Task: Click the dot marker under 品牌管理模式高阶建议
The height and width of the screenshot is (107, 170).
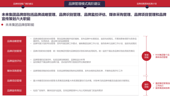Action: pos(85,7)
